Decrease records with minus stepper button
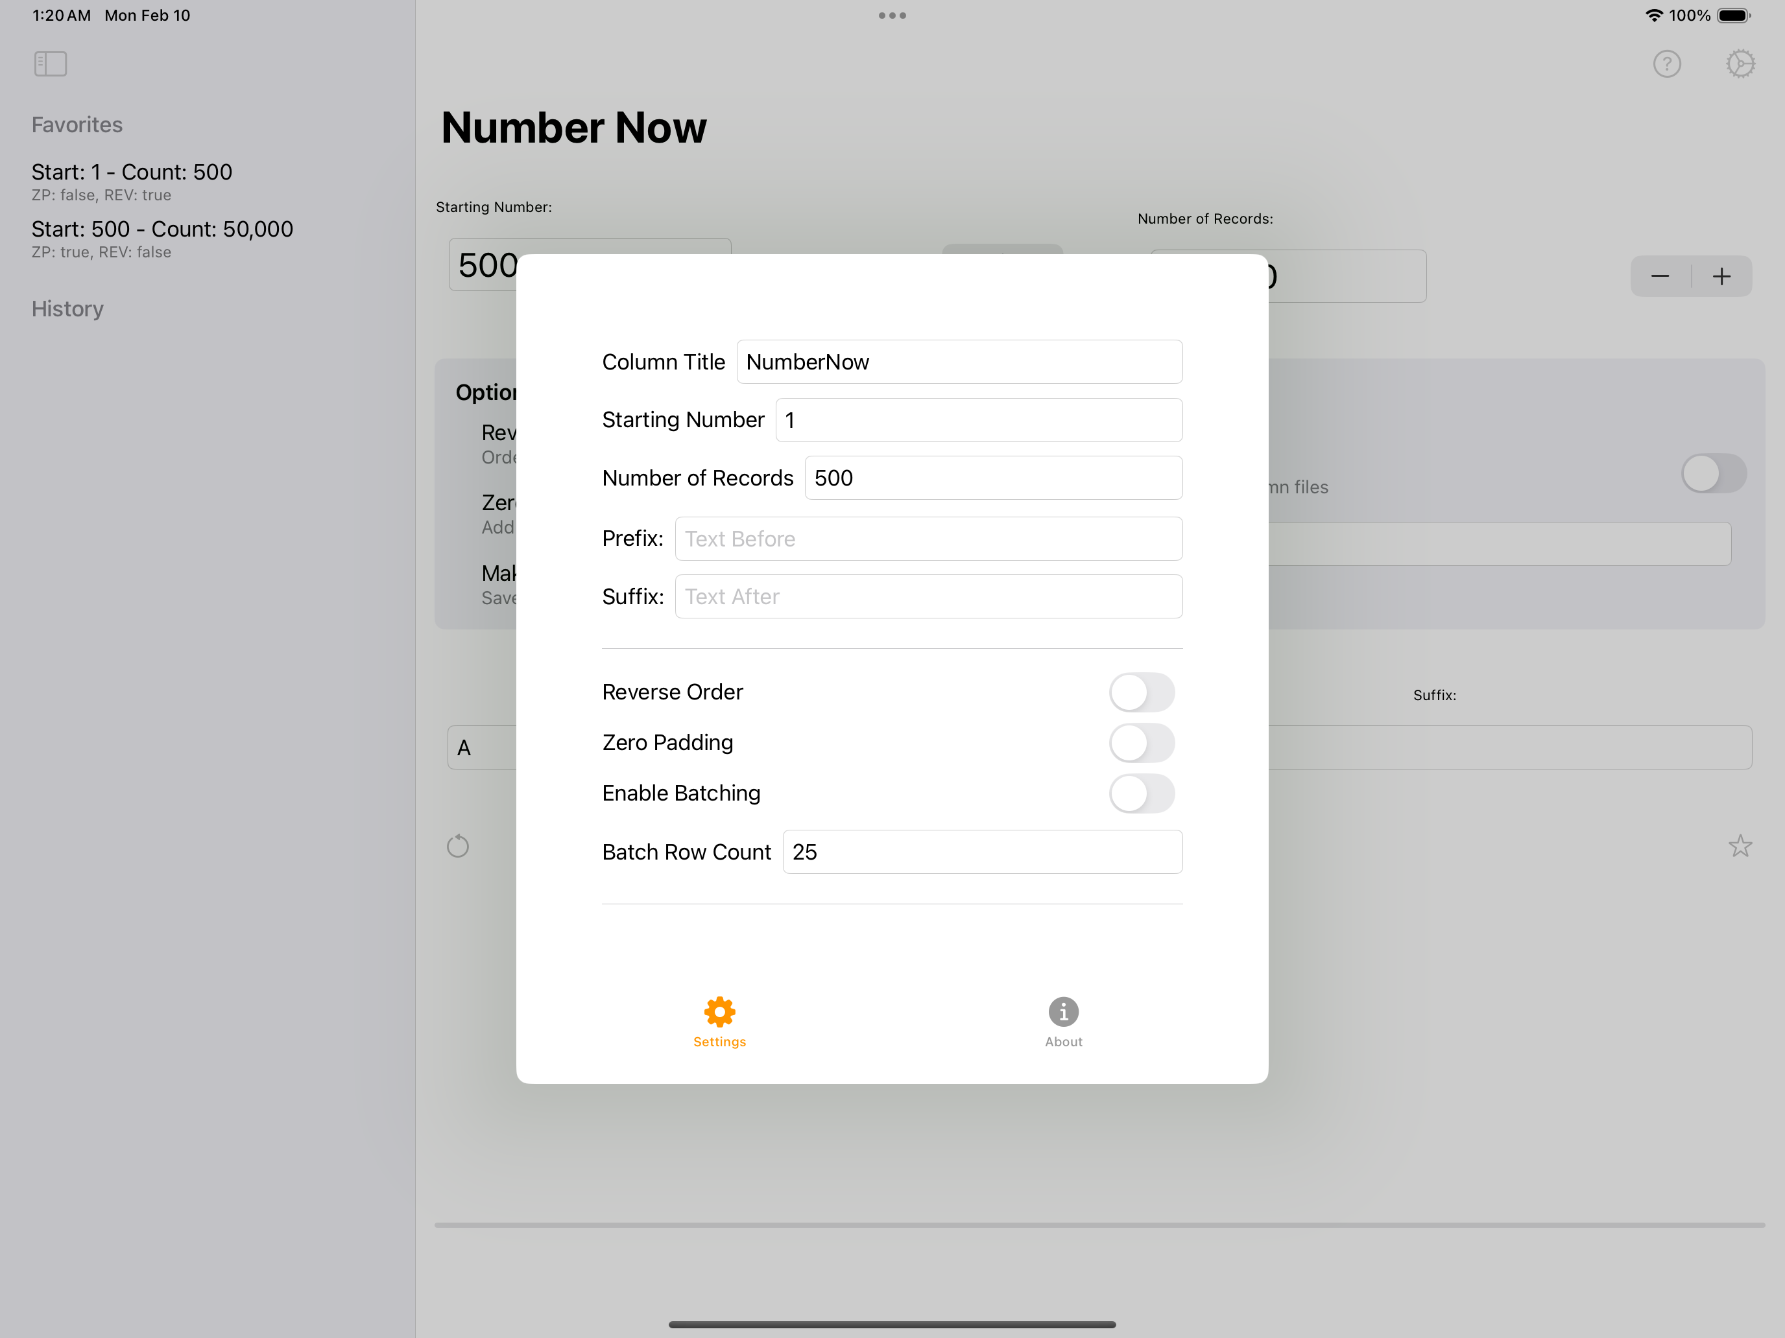Viewport: 1785px width, 1338px height. pyautogui.click(x=1660, y=277)
